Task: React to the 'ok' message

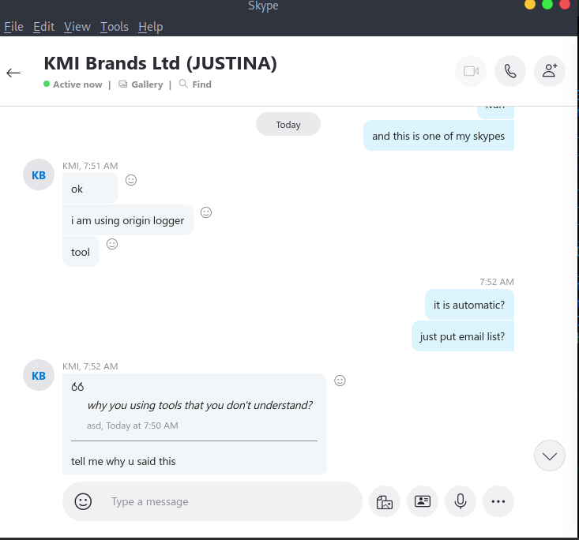Action: tap(131, 180)
